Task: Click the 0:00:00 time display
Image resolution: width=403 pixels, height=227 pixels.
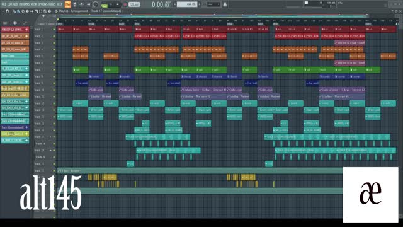Action: coord(161,4)
